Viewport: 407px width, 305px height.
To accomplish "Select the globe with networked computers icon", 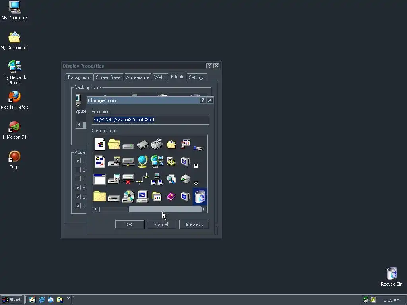I will (157, 162).
